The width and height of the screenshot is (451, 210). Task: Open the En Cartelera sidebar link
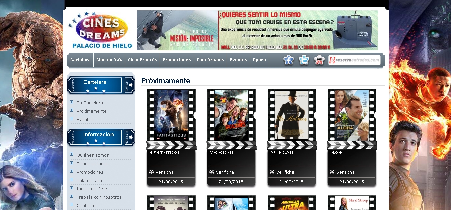(90, 103)
